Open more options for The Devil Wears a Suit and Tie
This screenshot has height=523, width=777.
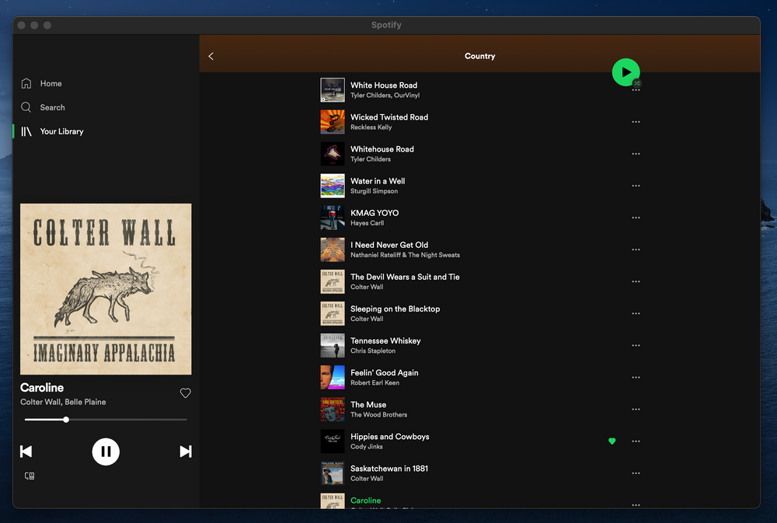636,281
